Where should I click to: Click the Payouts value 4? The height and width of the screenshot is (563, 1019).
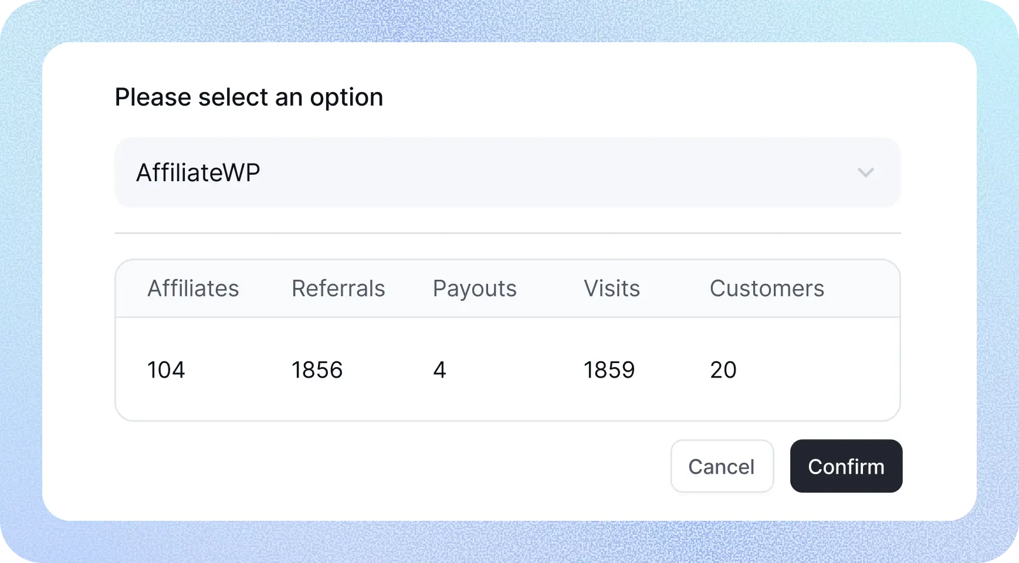(439, 370)
